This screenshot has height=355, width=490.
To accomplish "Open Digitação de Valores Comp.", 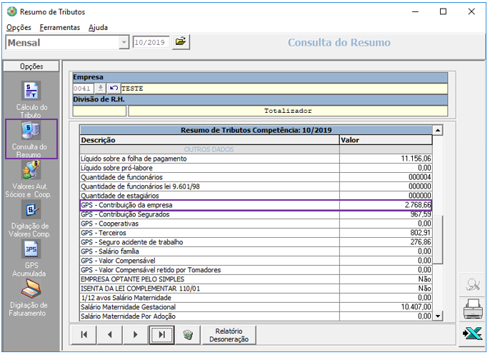I will coord(30,219).
